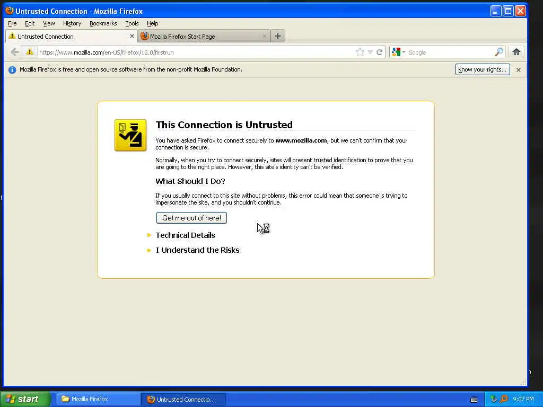543x407 pixels.
Task: Open the File menu
Action: 12,23
